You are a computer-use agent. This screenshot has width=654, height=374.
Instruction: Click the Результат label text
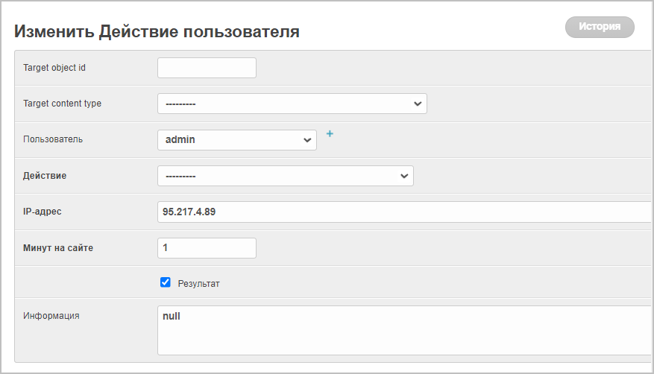(198, 284)
